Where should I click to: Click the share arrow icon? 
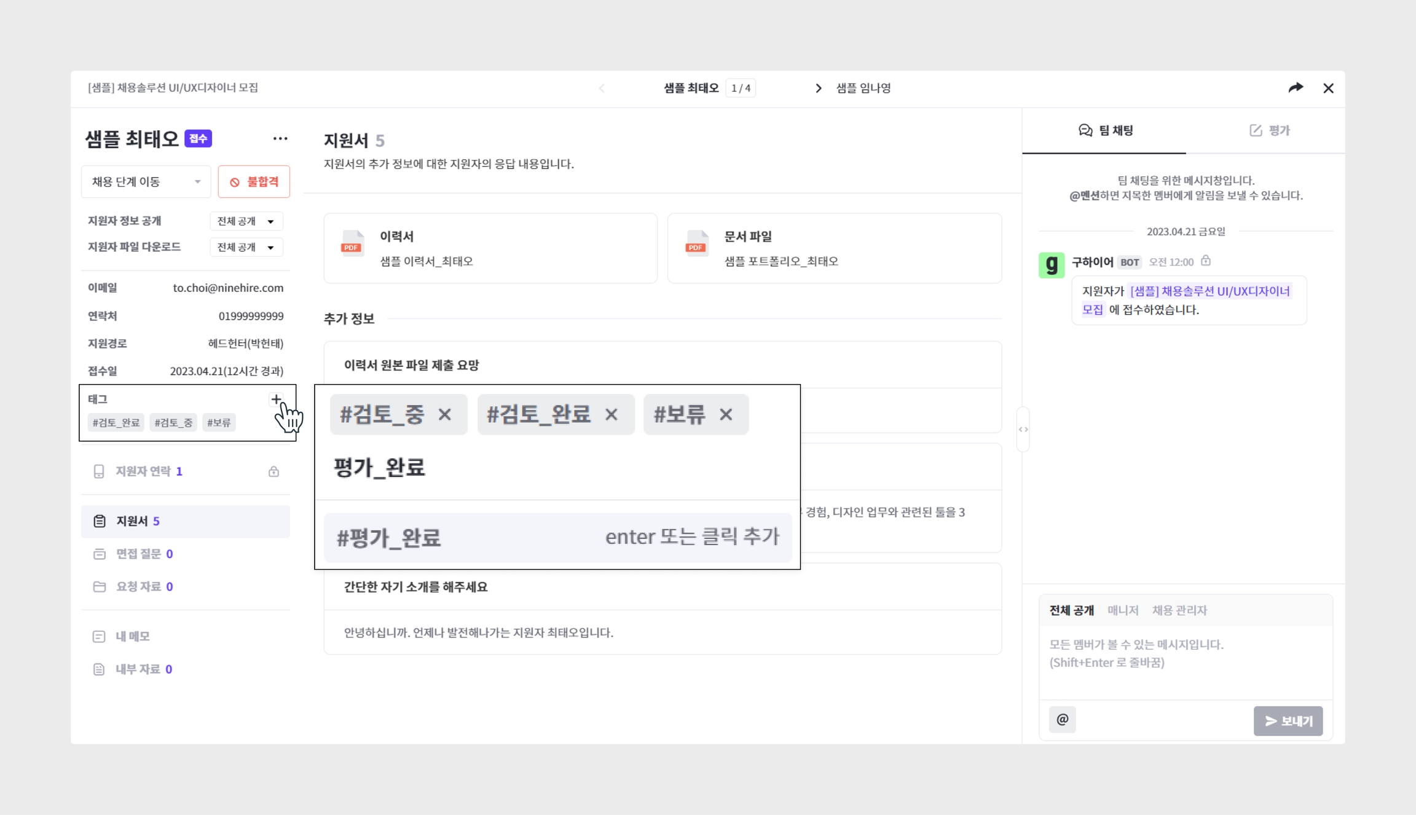click(1296, 88)
